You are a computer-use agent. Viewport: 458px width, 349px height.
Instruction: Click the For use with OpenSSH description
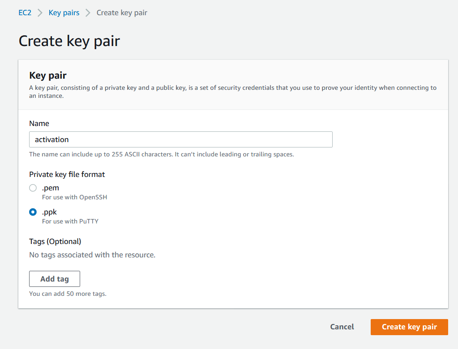74,198
